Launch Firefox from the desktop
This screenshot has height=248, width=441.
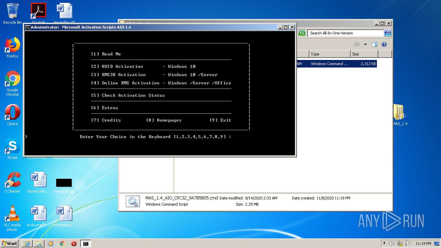12,48
